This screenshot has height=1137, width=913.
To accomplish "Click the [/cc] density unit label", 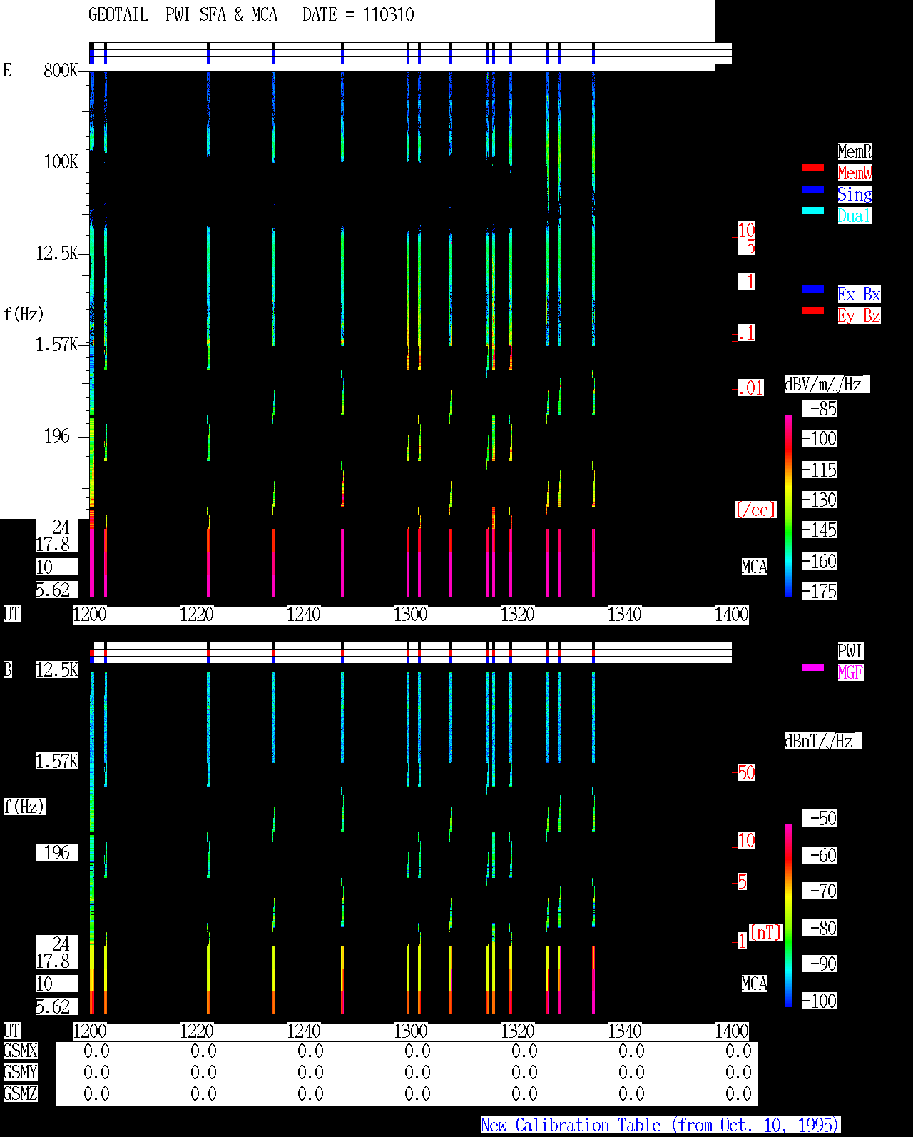I will click(756, 510).
